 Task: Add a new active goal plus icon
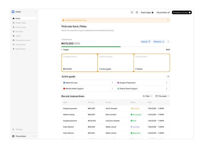[x=168, y=77]
